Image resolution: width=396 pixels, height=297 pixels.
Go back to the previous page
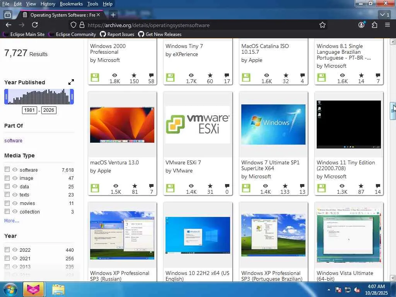point(9,25)
